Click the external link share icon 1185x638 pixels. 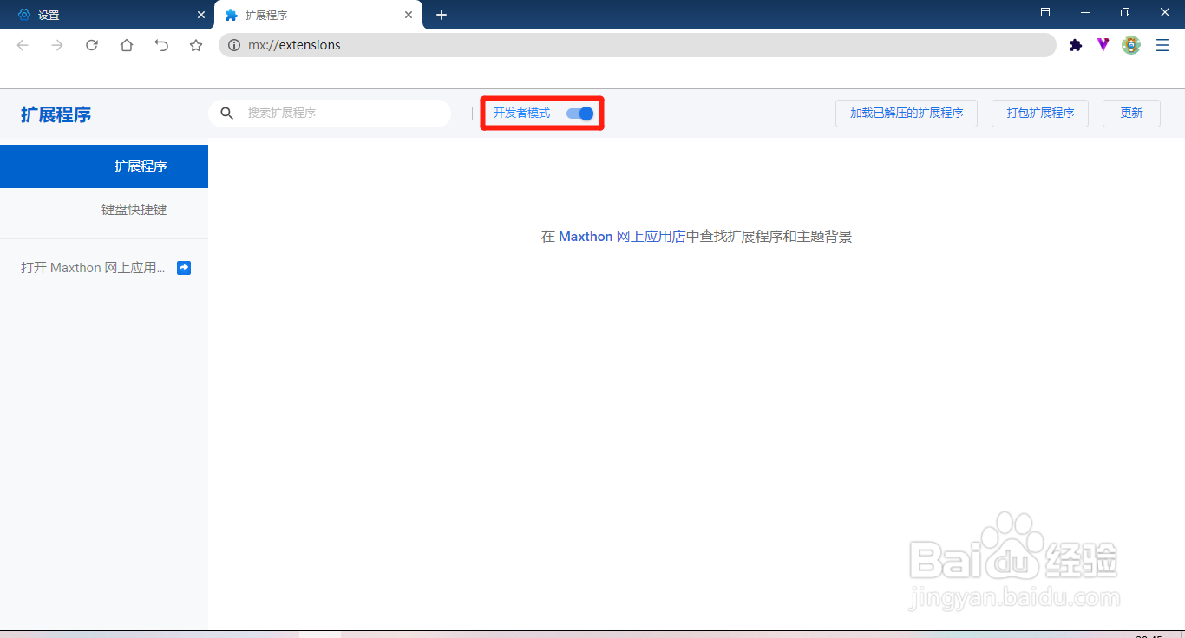coord(184,268)
